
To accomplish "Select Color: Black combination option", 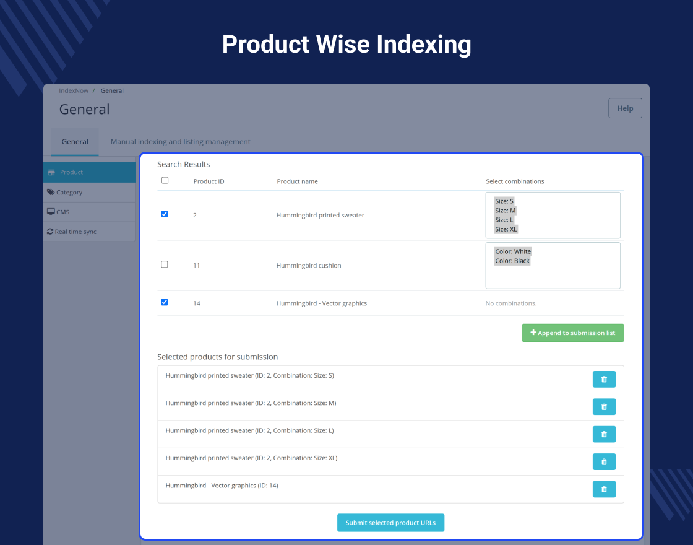I will [x=512, y=261].
